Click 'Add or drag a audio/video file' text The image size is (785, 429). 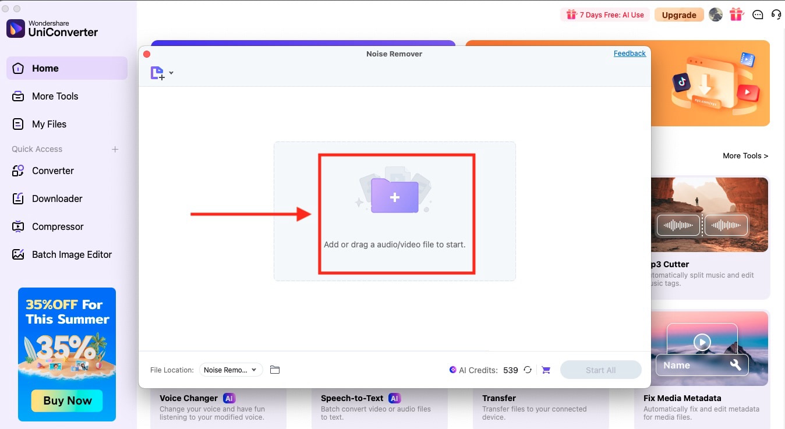pyautogui.click(x=395, y=244)
